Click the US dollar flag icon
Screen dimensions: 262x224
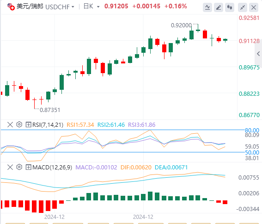[11, 6]
